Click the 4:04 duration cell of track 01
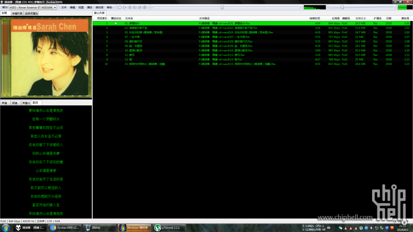The height and width of the screenshot is (232, 413). (318, 24)
